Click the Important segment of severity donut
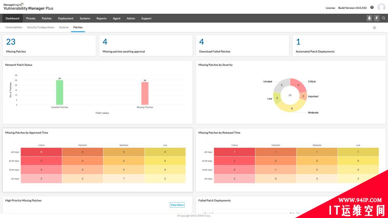 coord(304,96)
